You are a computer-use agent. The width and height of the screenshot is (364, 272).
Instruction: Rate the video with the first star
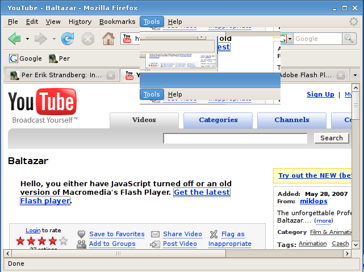click(x=20, y=241)
